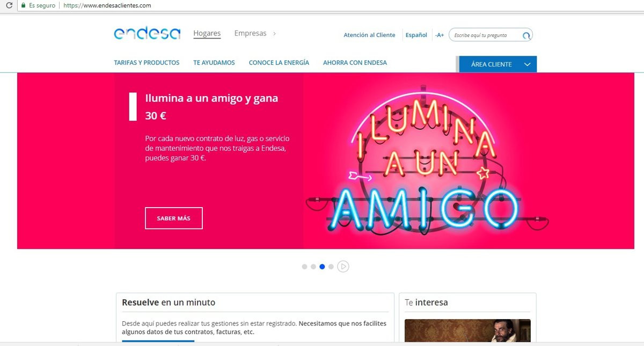Select the fourth carousel dot

[x=331, y=267]
